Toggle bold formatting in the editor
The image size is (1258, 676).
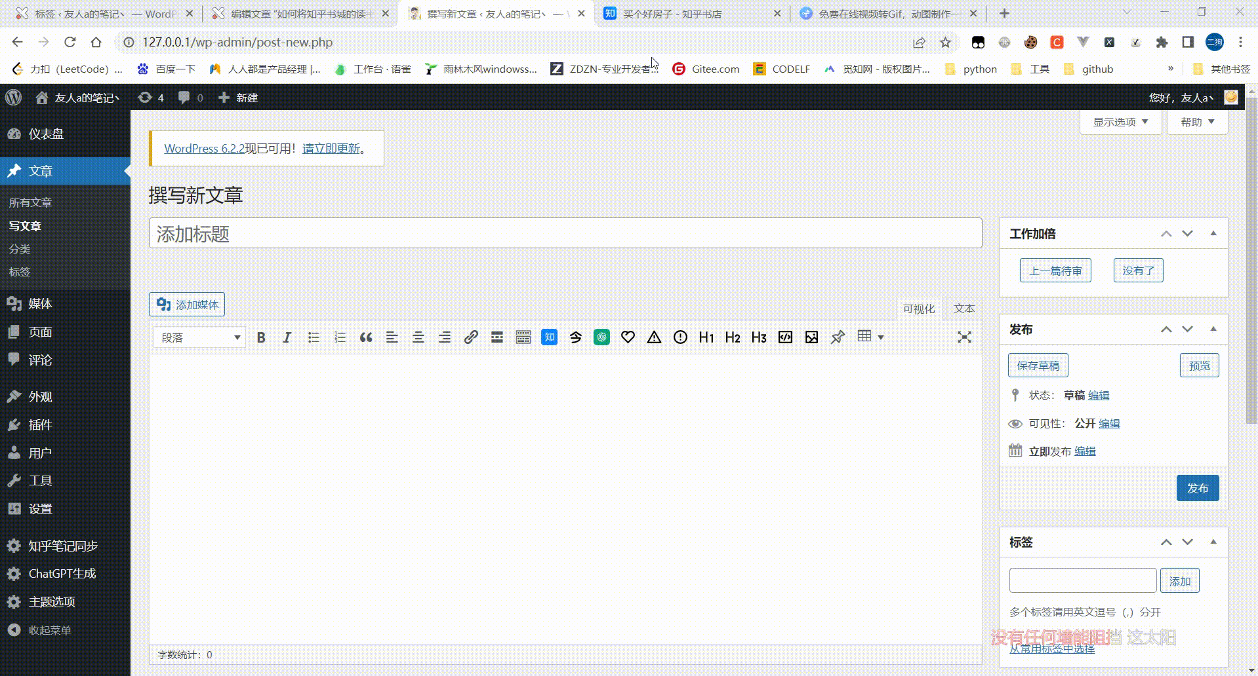tap(261, 337)
